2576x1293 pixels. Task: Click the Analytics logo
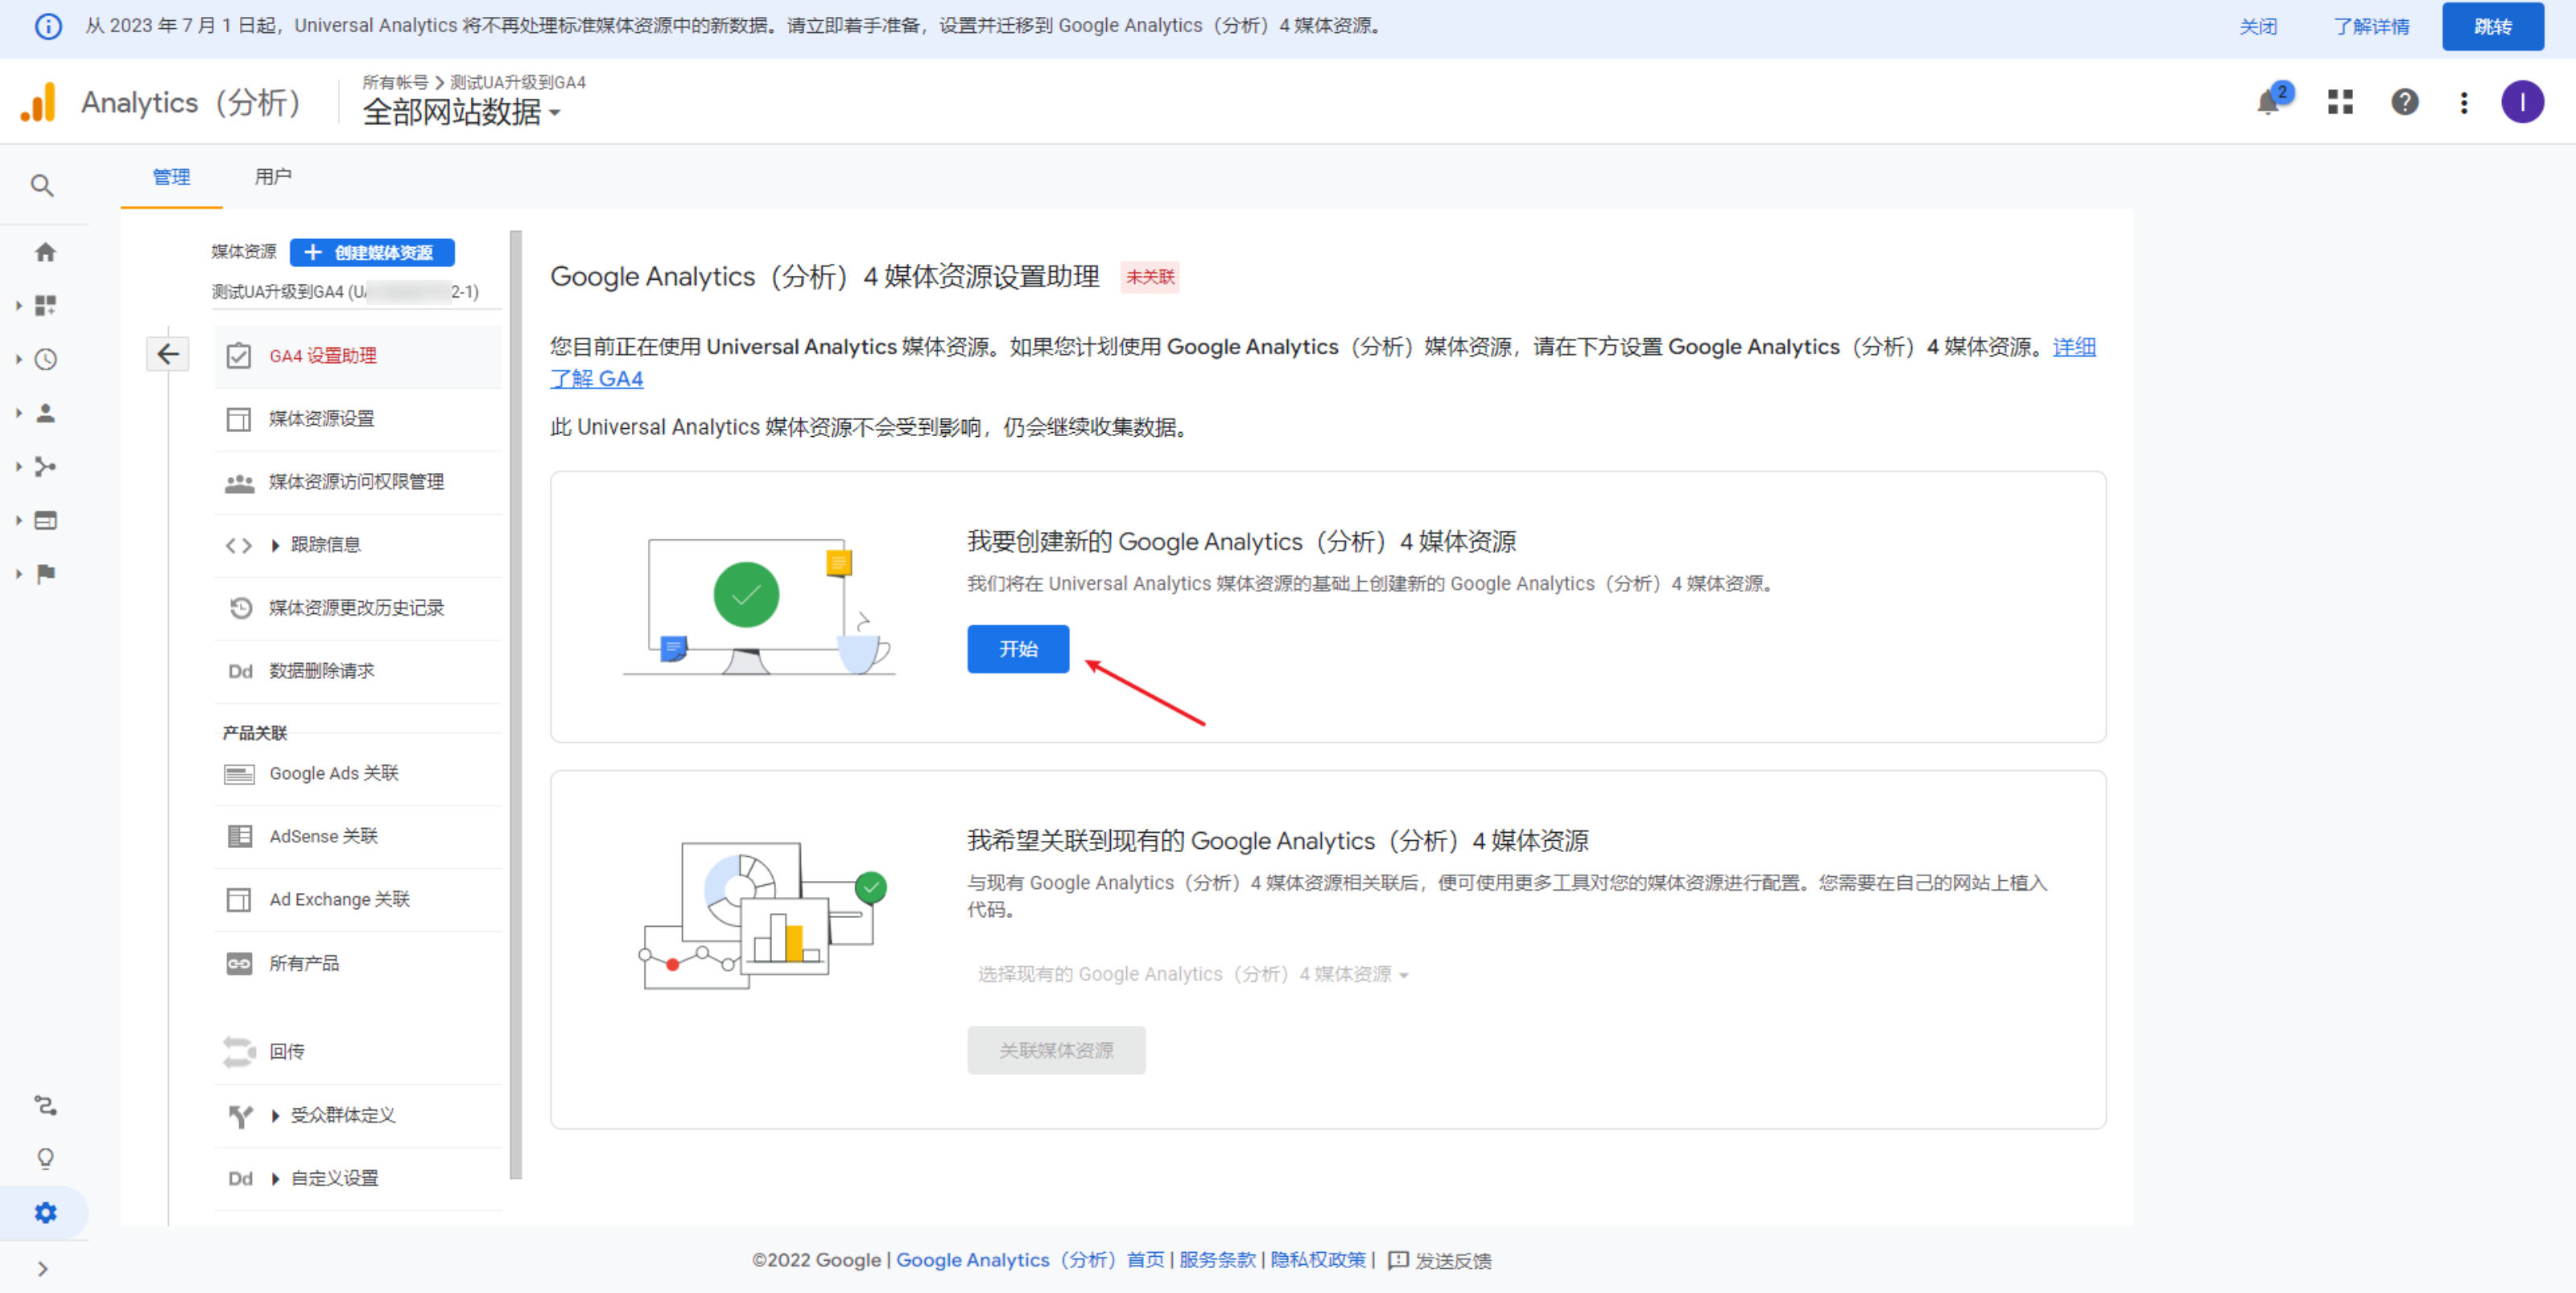[x=38, y=102]
